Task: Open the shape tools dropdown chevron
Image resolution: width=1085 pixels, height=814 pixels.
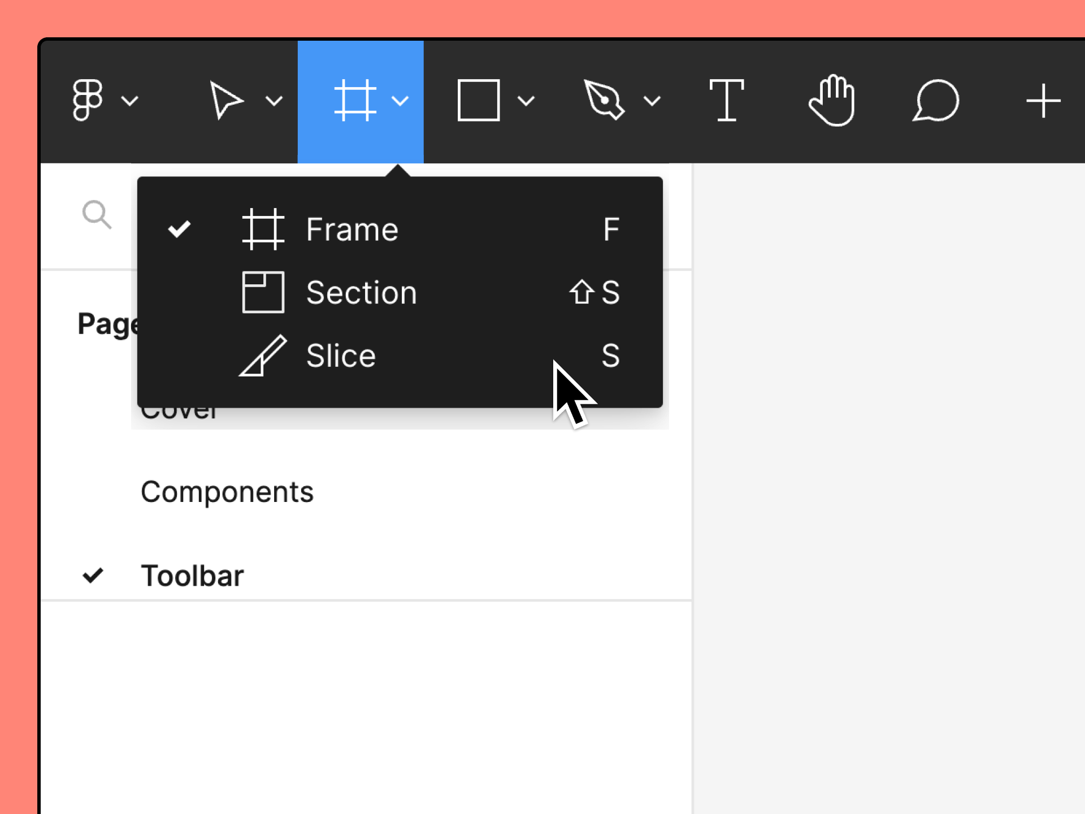Action: (x=526, y=101)
